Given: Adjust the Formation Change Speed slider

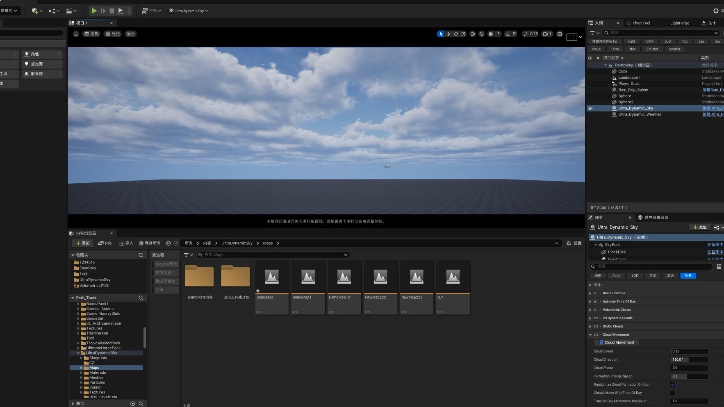Looking at the screenshot, I should (x=689, y=376).
